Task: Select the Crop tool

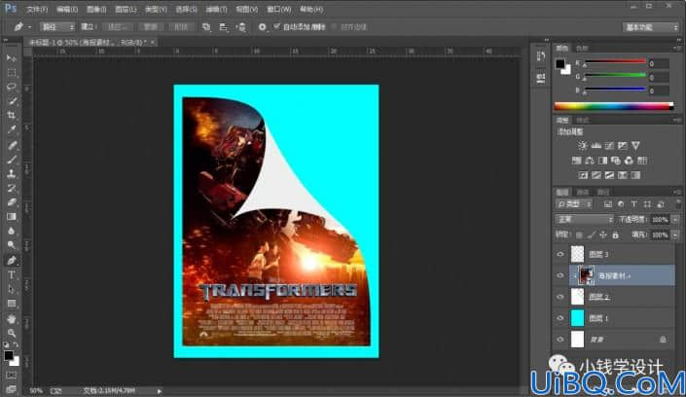Action: [x=12, y=116]
